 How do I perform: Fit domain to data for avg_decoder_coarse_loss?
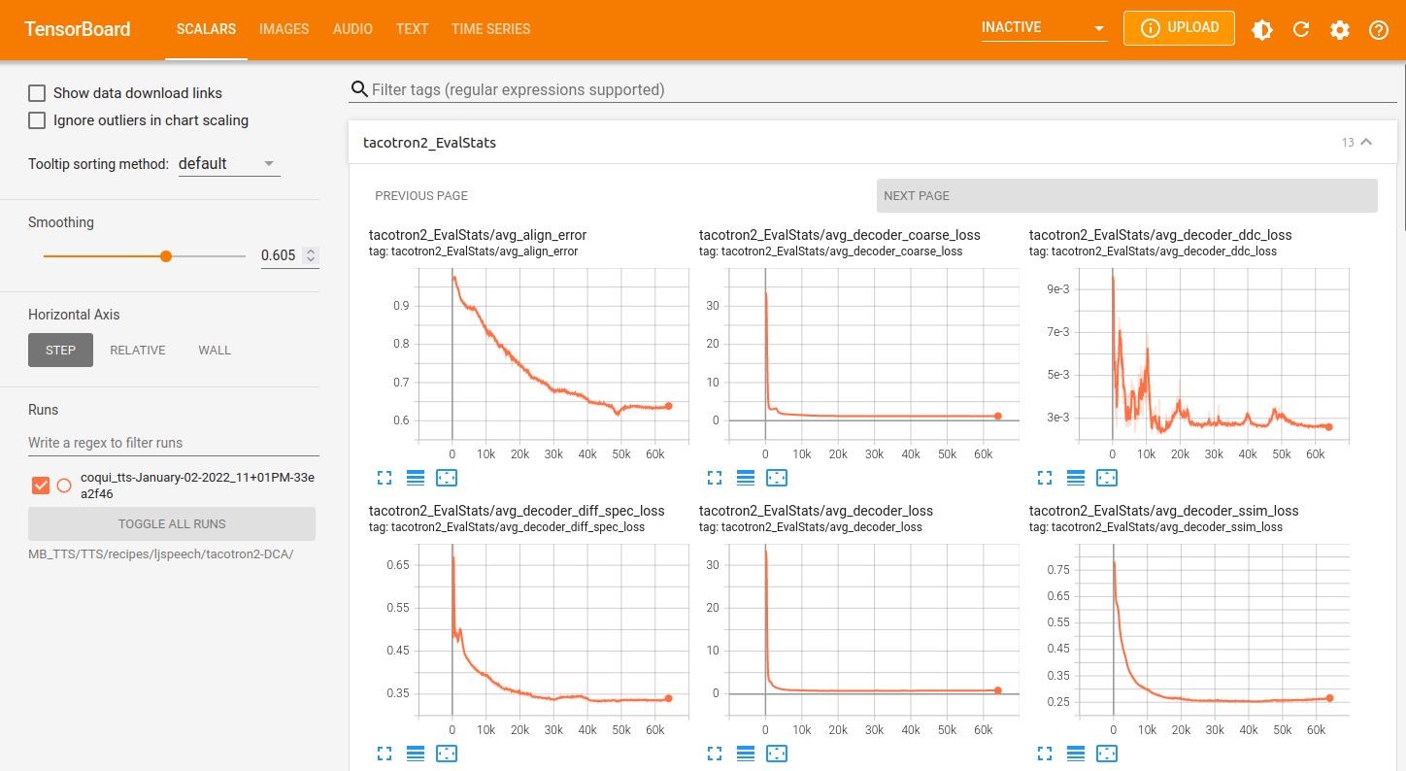tap(777, 477)
